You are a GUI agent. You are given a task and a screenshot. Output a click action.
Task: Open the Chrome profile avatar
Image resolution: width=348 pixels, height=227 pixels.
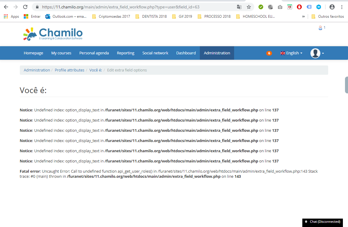[x=332, y=7]
